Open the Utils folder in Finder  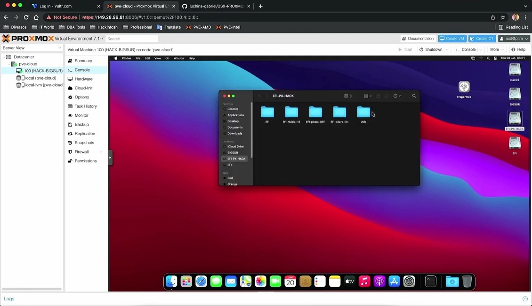click(x=363, y=113)
